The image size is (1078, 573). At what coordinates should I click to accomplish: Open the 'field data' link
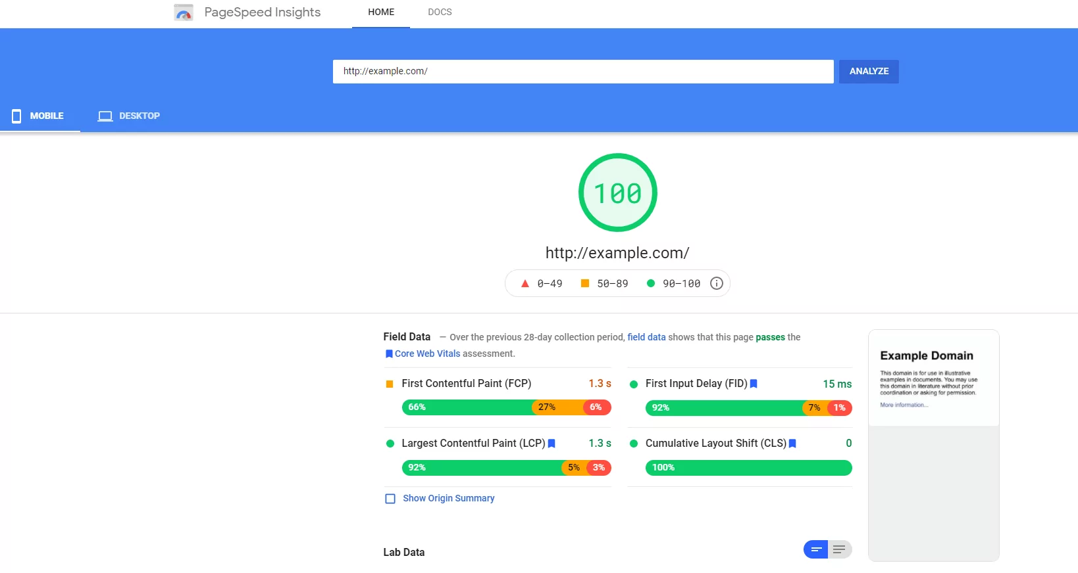click(x=646, y=337)
